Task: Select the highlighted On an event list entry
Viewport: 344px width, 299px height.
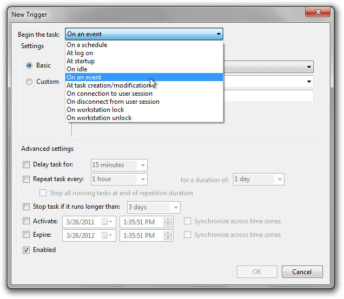Action: click(x=144, y=77)
